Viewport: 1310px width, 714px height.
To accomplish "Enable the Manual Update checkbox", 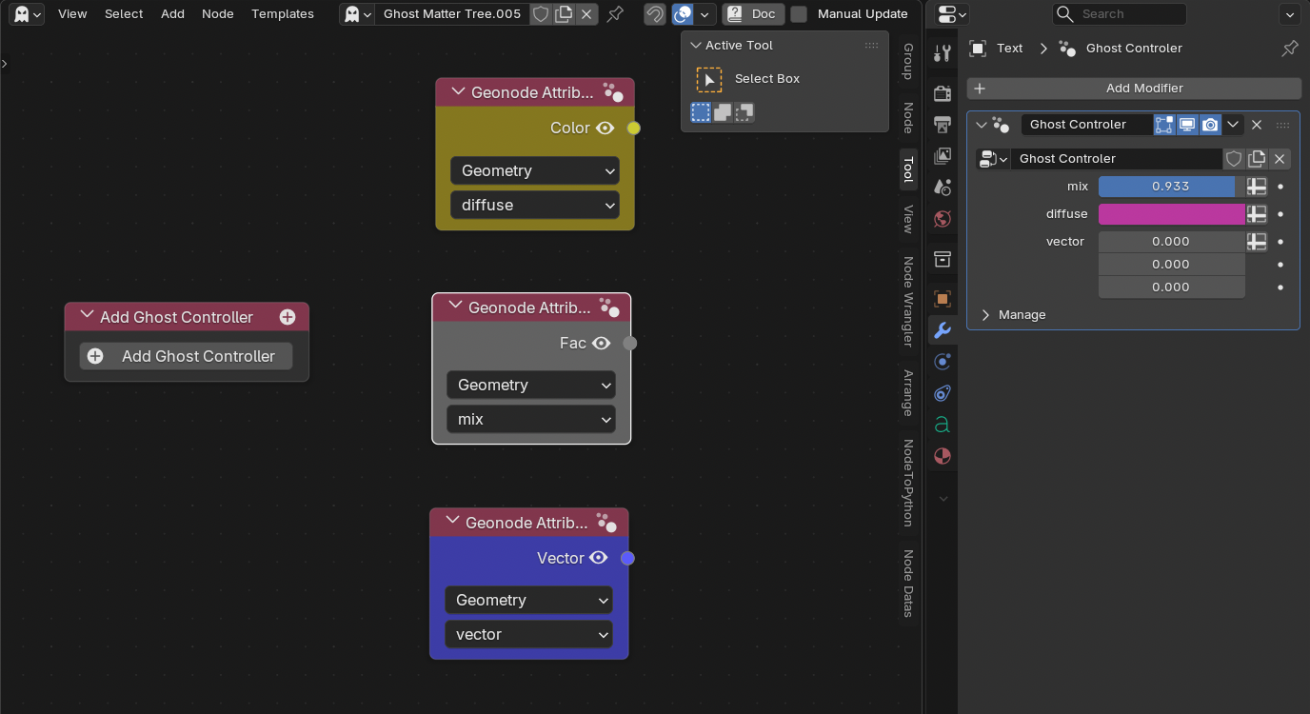I will (x=799, y=14).
